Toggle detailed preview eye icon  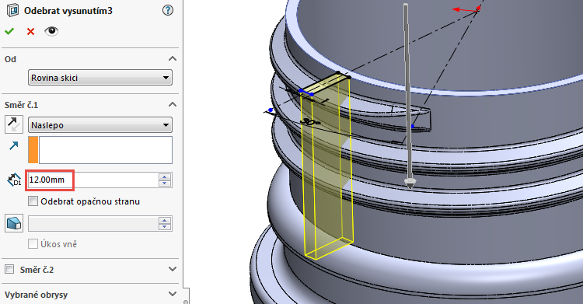click(51, 31)
